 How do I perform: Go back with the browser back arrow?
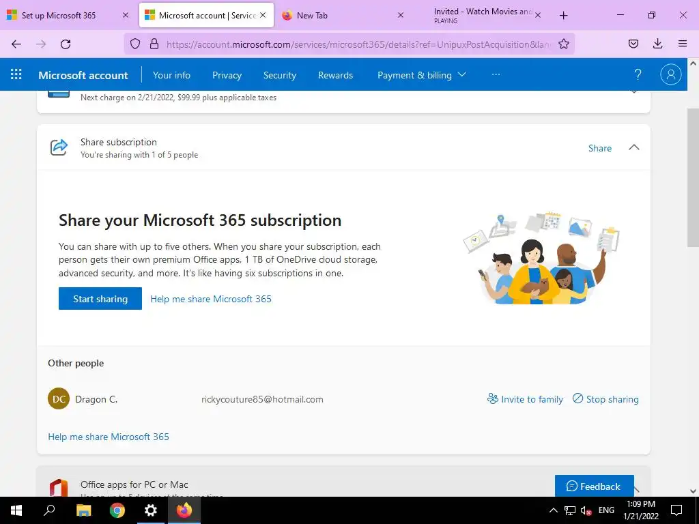16,44
